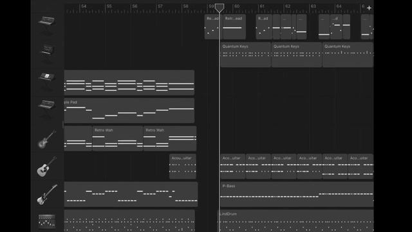Select the 'Re...ad' region left of playhead
412x232 pixels.
pos(212,27)
